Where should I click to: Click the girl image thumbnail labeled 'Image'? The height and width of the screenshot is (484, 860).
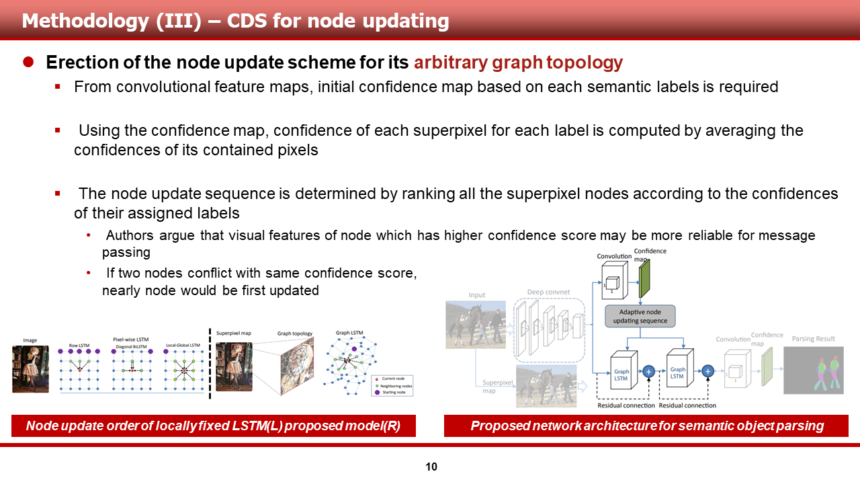(x=30, y=369)
